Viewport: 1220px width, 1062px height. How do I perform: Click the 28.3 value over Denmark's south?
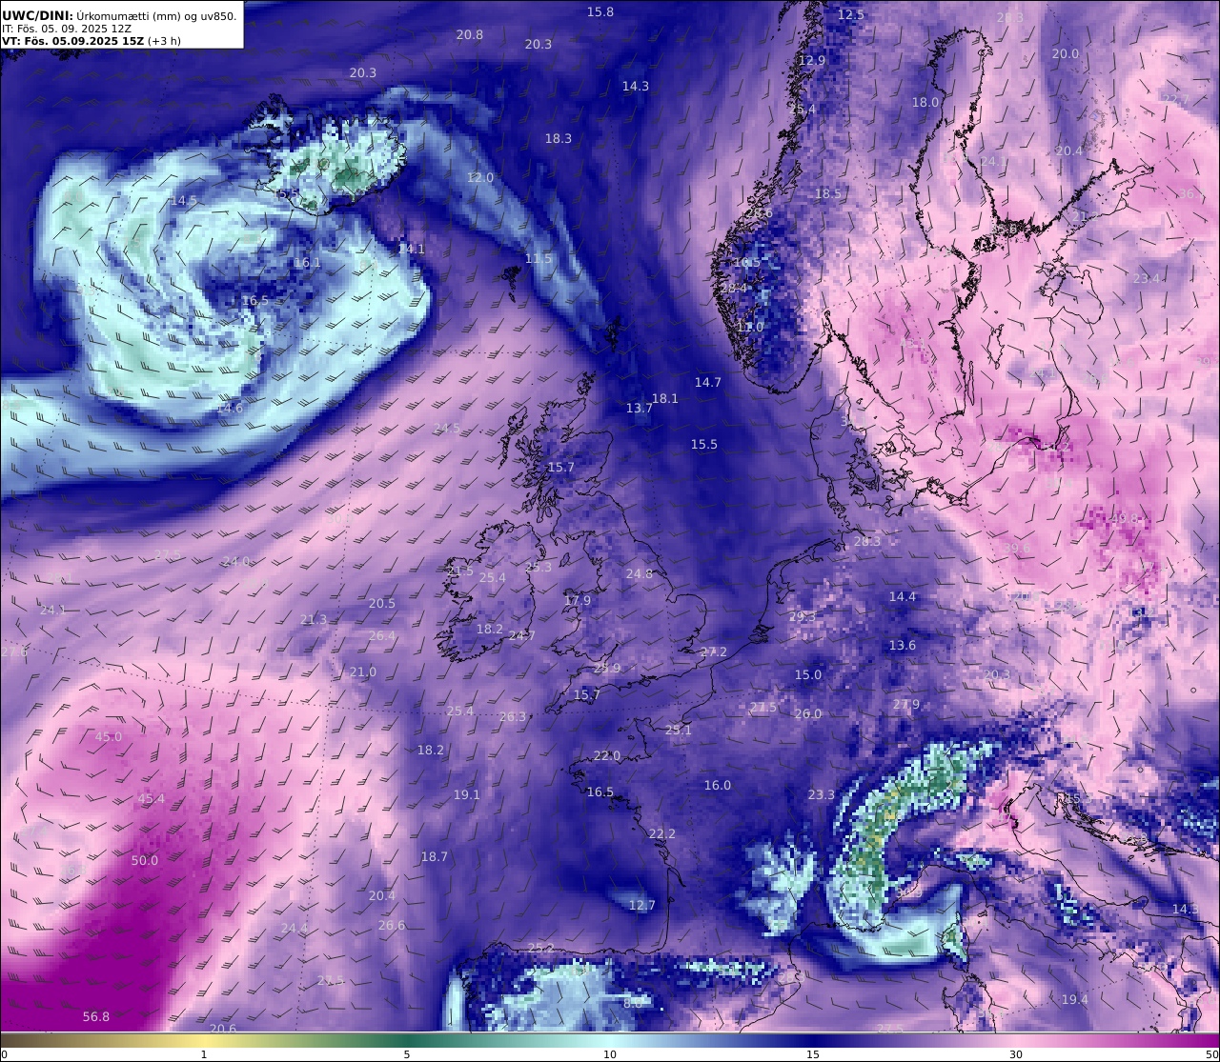point(867,542)
